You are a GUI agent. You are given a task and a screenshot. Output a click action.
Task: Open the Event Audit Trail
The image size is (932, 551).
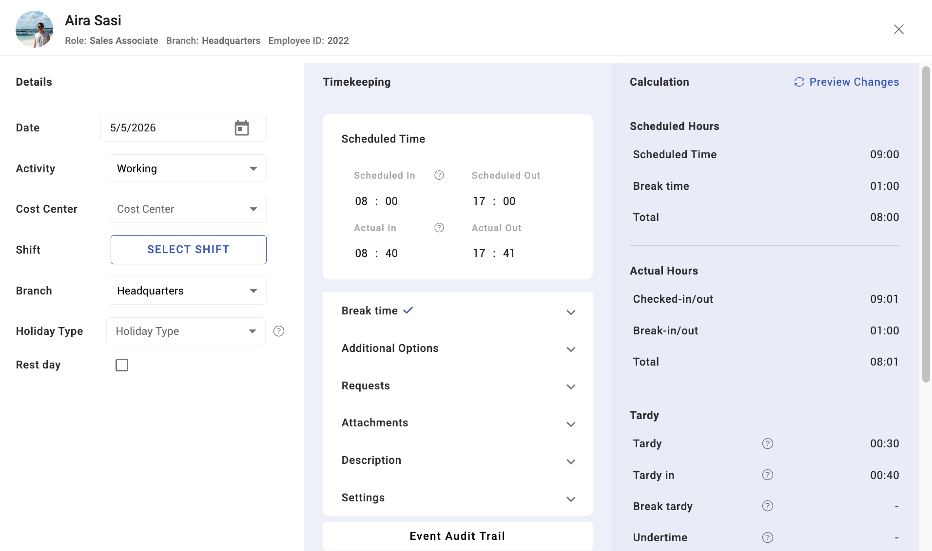click(458, 536)
